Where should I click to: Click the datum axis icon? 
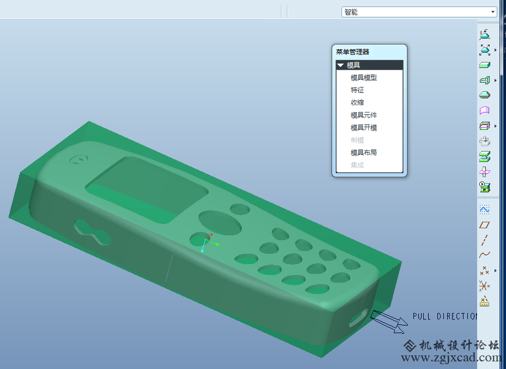point(485,240)
